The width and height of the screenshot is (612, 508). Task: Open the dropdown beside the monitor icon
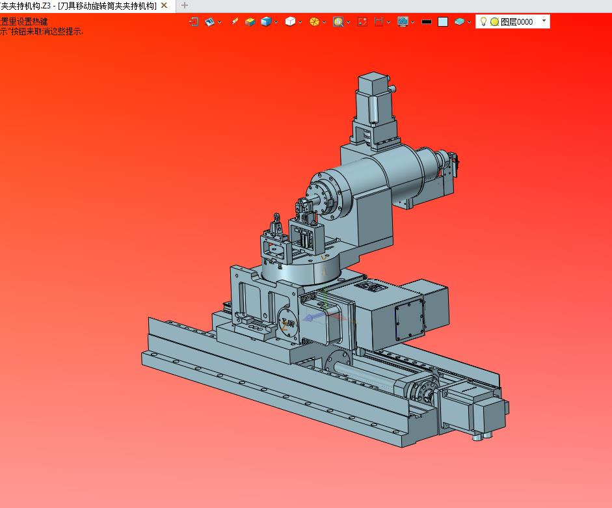tap(412, 22)
